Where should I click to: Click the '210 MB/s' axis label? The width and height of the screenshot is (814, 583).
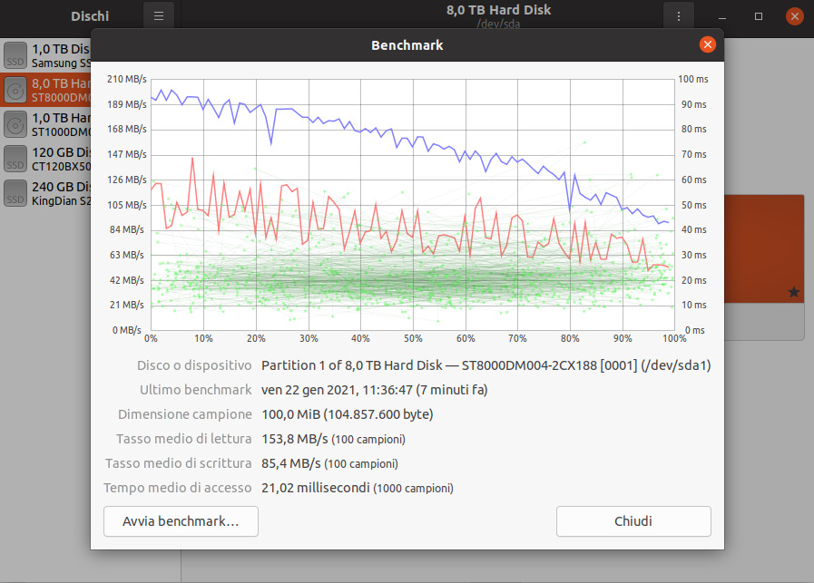[127, 79]
